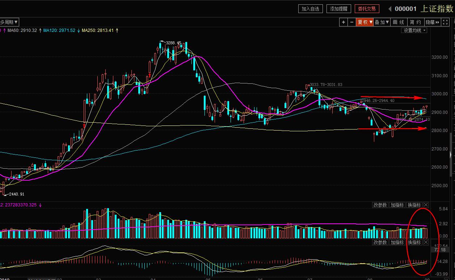Image resolution: width=455 pixels, height=280 pixels.
Task: Close the volume indicator panel with X
Action: coord(426,205)
